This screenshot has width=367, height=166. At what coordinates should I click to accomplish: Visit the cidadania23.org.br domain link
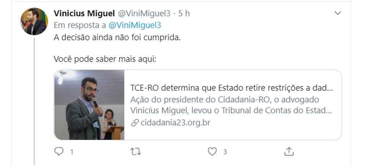click(x=175, y=123)
